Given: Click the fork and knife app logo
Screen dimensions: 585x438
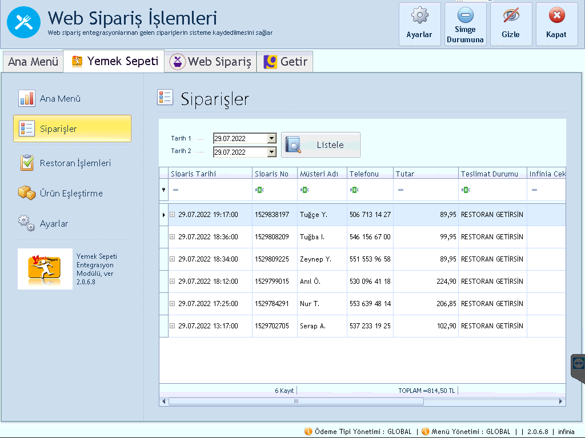Looking at the screenshot, I should click(x=23, y=22).
